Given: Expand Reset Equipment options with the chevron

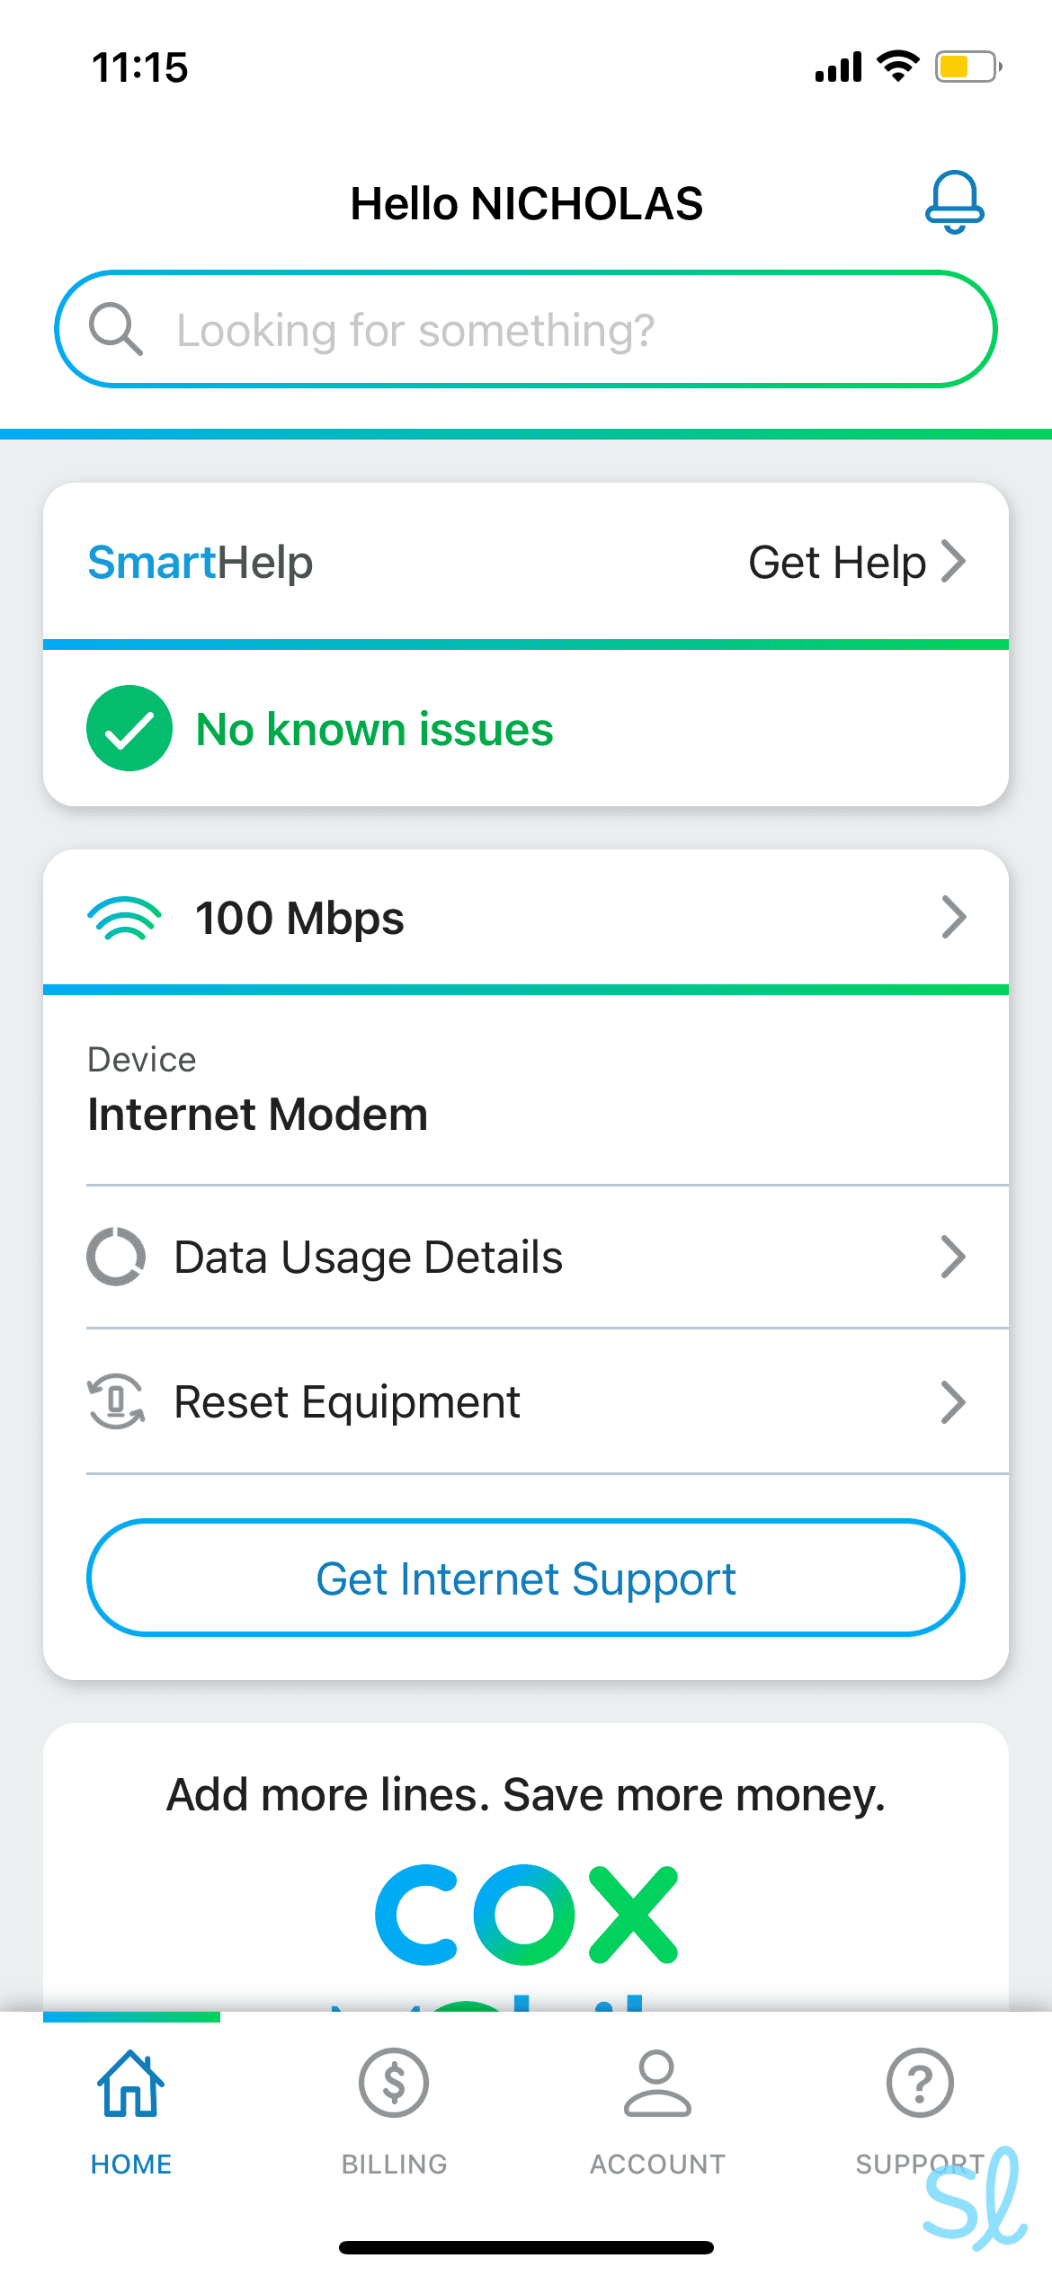Looking at the screenshot, I should tap(955, 1401).
